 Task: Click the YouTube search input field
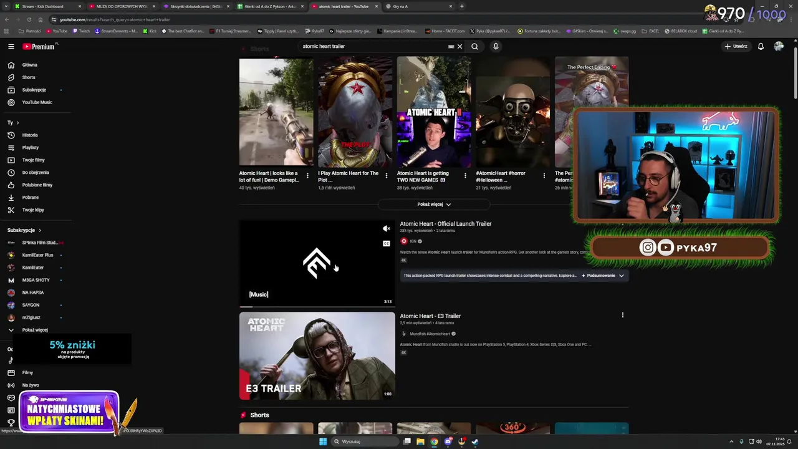pyautogui.click(x=373, y=46)
